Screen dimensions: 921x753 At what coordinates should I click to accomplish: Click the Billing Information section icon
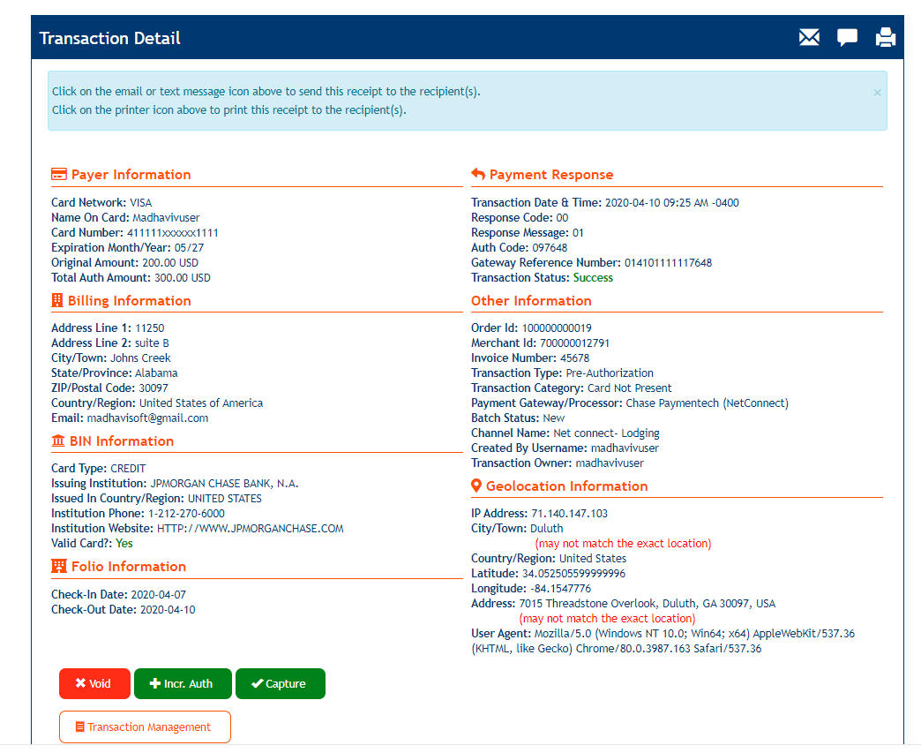tap(57, 300)
